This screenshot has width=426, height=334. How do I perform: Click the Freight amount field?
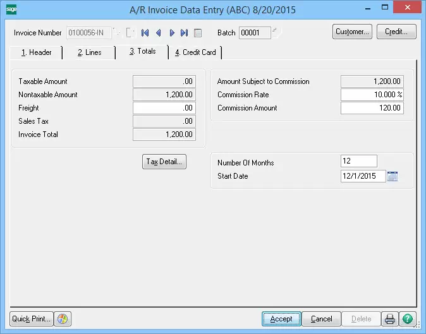[164, 108]
